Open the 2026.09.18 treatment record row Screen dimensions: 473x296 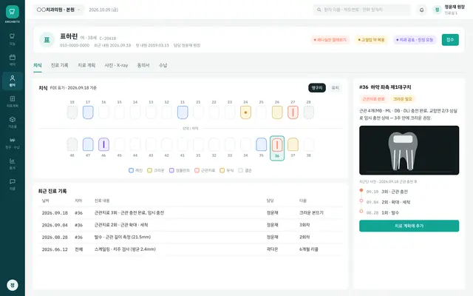click(191, 213)
